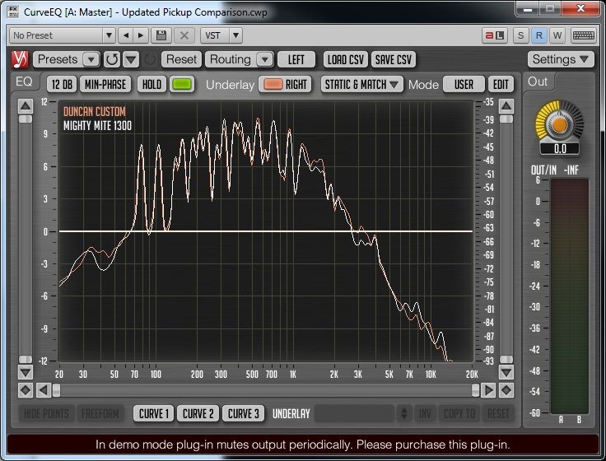The image size is (606, 461).
Task: Open the USER mode selector
Action: [x=464, y=84]
